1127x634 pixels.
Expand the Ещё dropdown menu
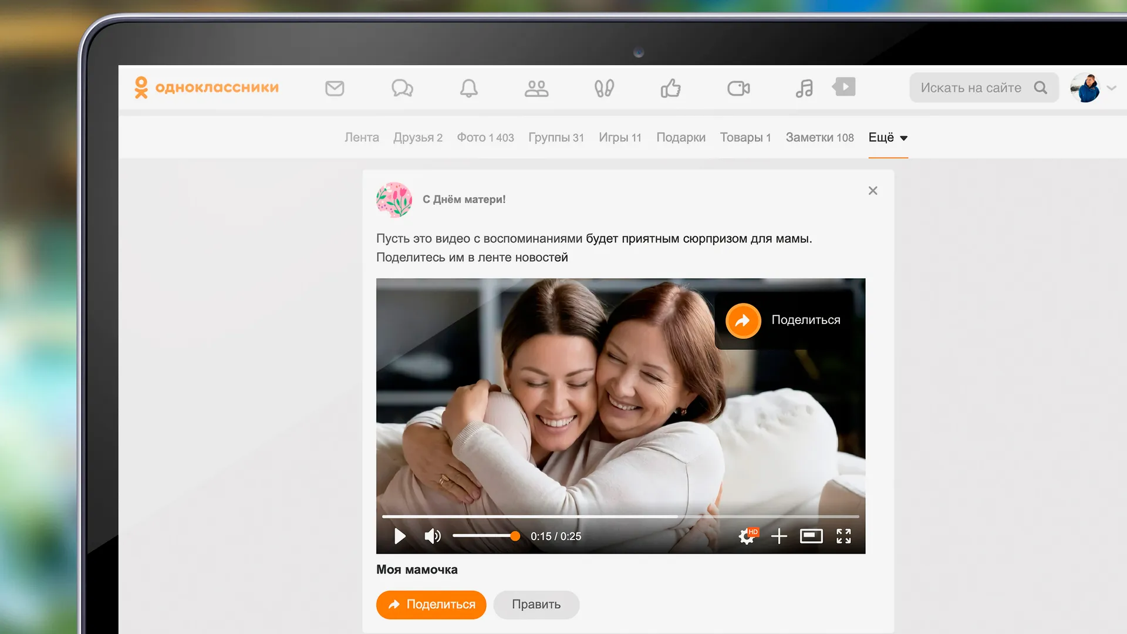point(888,137)
